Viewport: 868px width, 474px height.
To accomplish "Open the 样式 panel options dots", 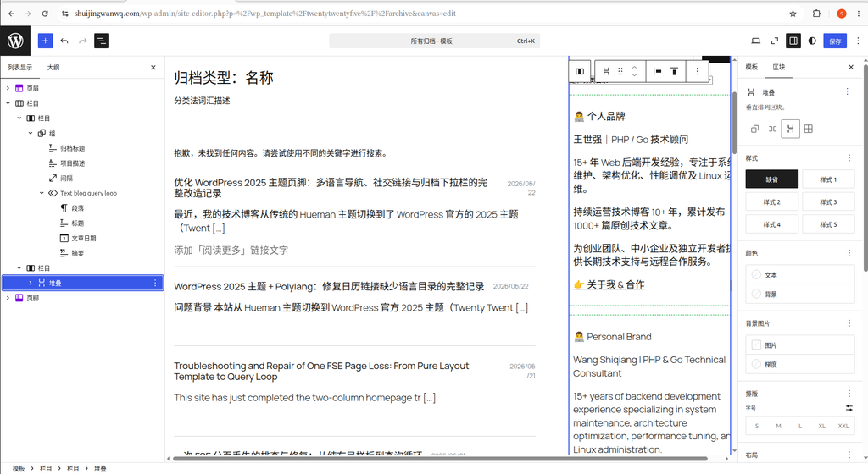I will (x=849, y=158).
